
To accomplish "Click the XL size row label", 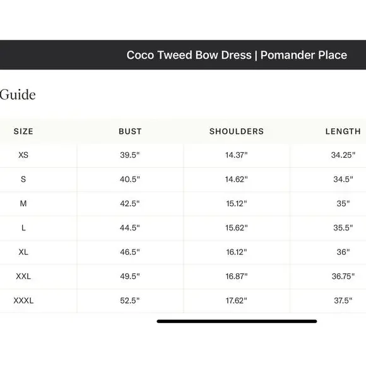I will pyautogui.click(x=23, y=252).
